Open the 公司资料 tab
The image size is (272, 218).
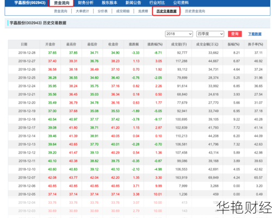[x=181, y=3]
